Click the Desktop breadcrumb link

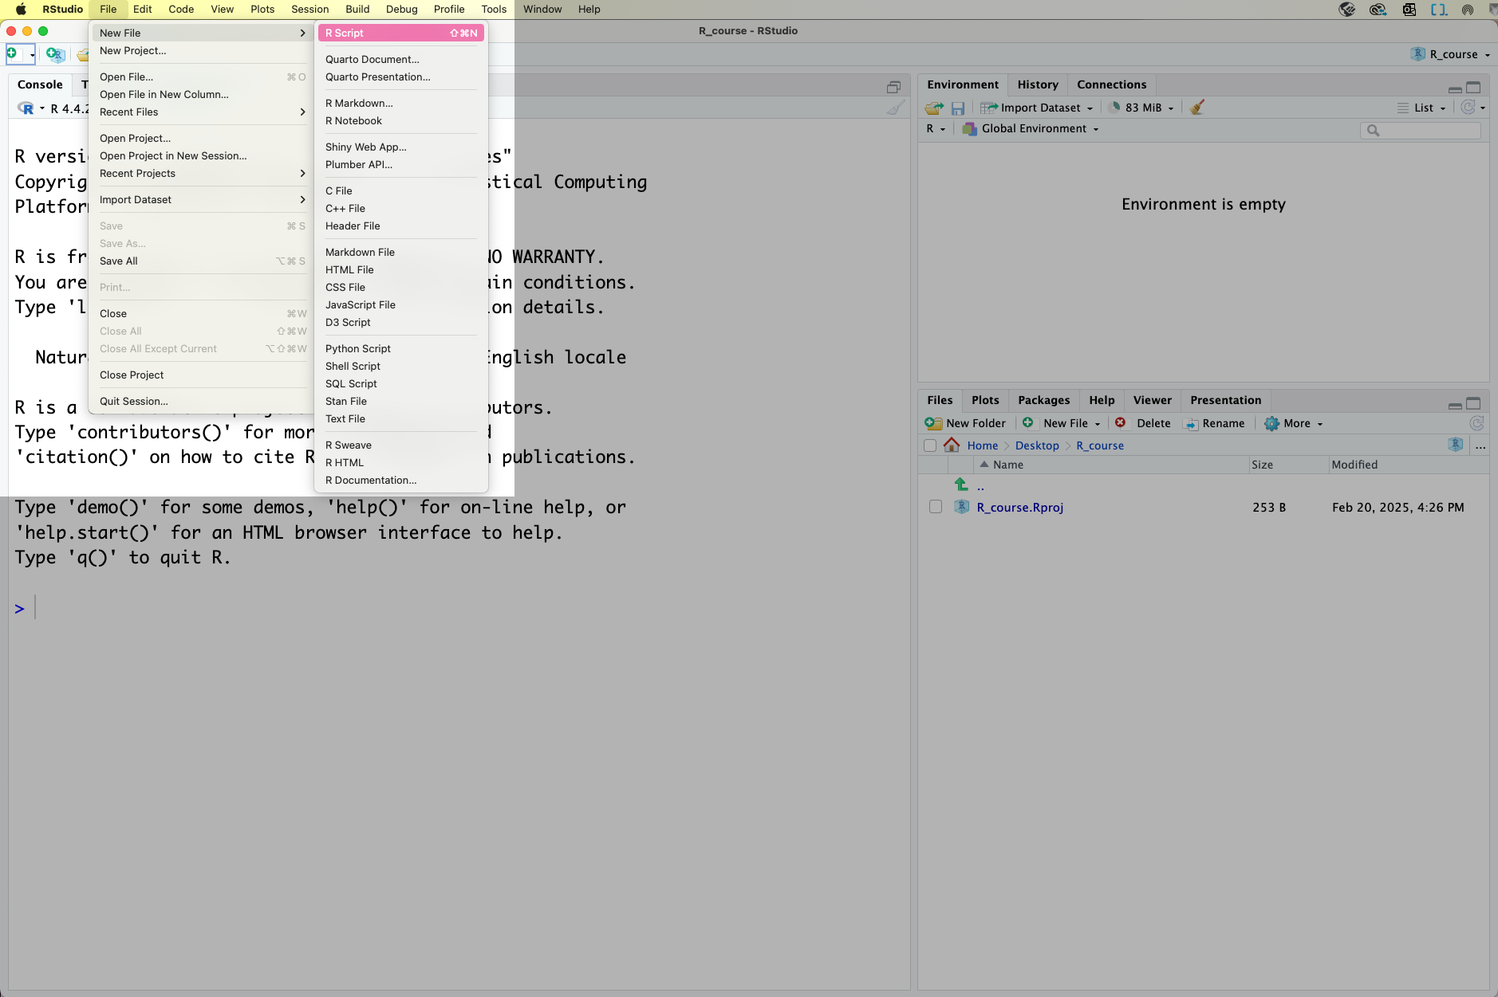tap(1037, 446)
